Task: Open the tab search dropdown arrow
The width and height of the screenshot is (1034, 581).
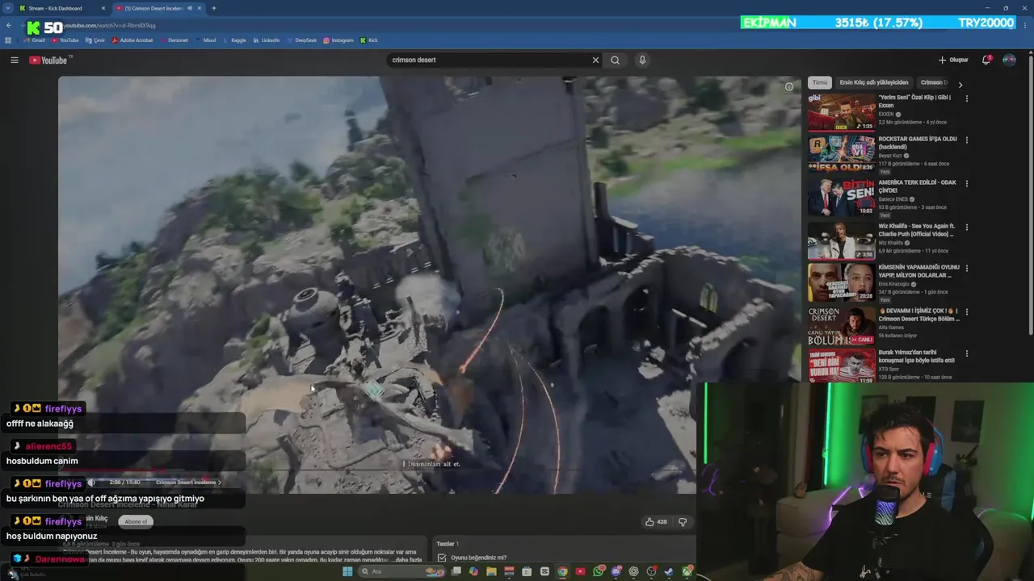Action: point(7,8)
